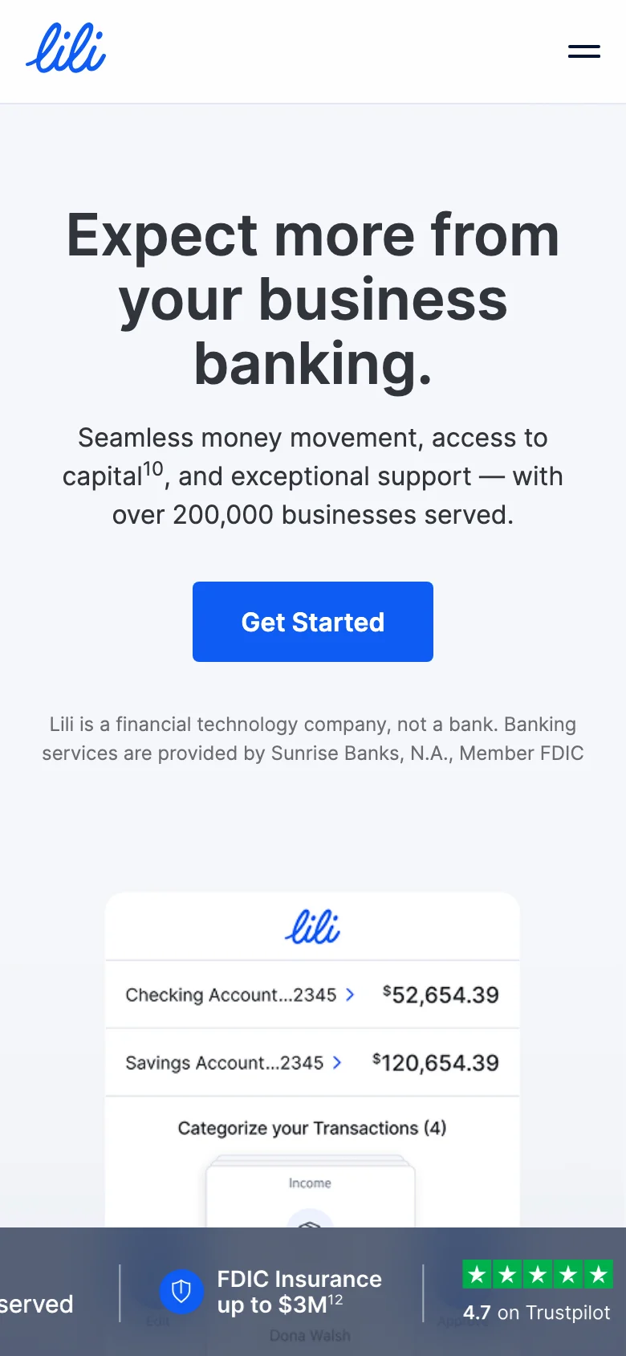Image resolution: width=626 pixels, height=1356 pixels.
Task: Click the Savings Account blue chevron
Action: point(337,1063)
